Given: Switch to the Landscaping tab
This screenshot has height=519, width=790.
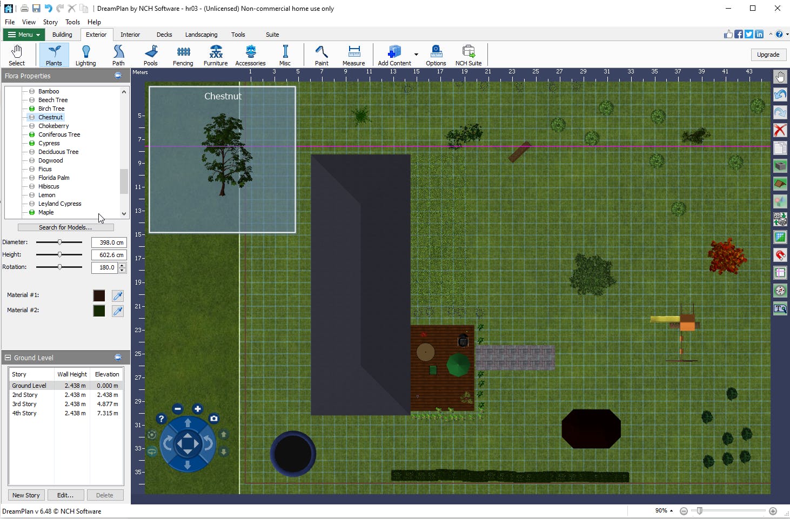Looking at the screenshot, I should [201, 35].
